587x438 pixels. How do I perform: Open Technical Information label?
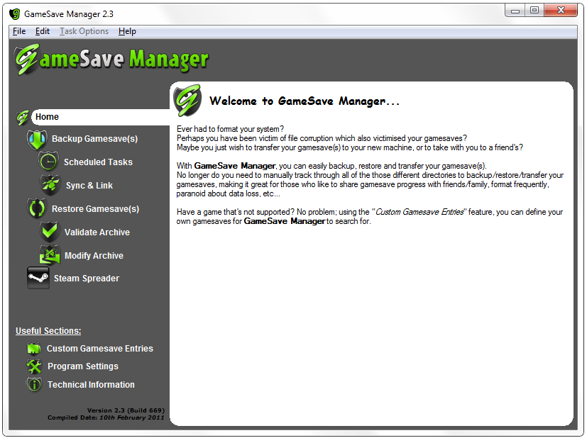[91, 385]
